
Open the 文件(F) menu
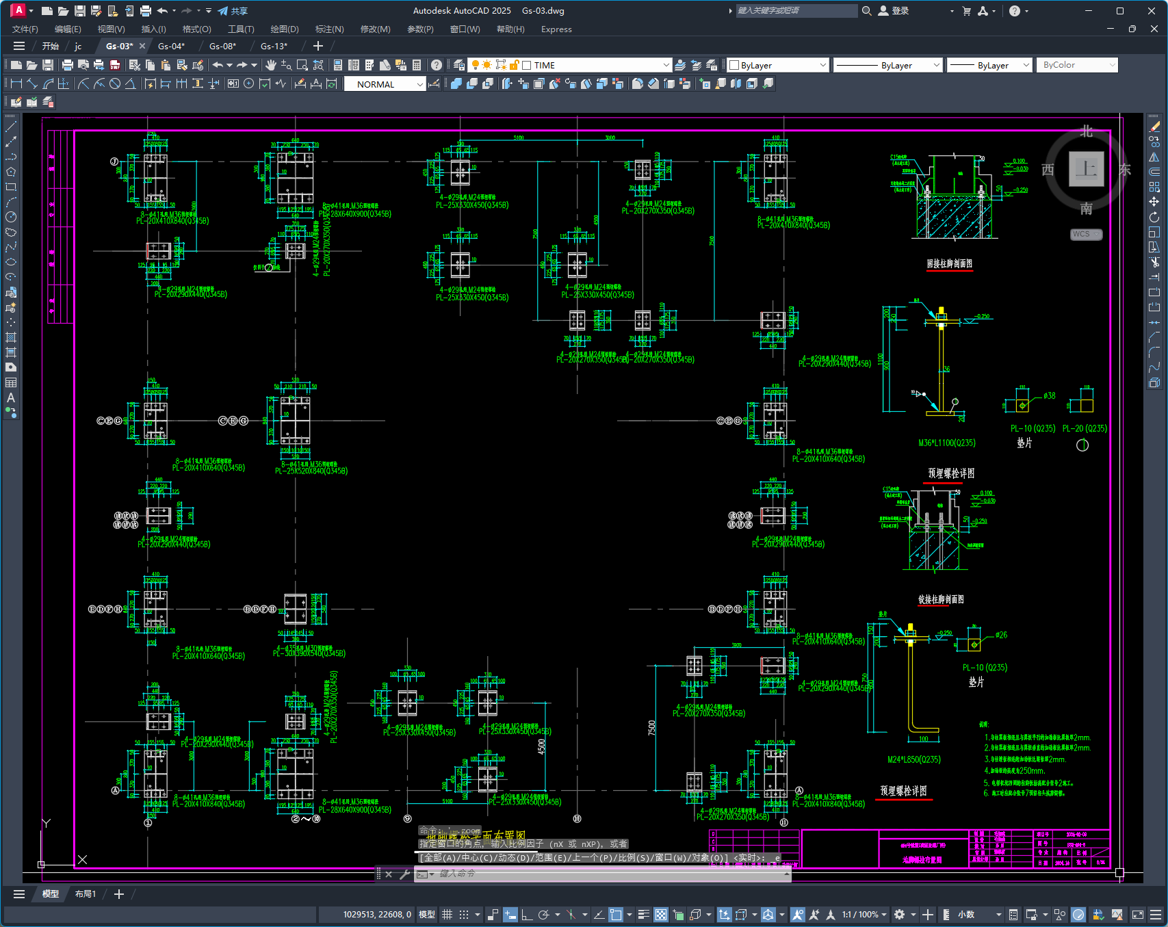tap(25, 29)
